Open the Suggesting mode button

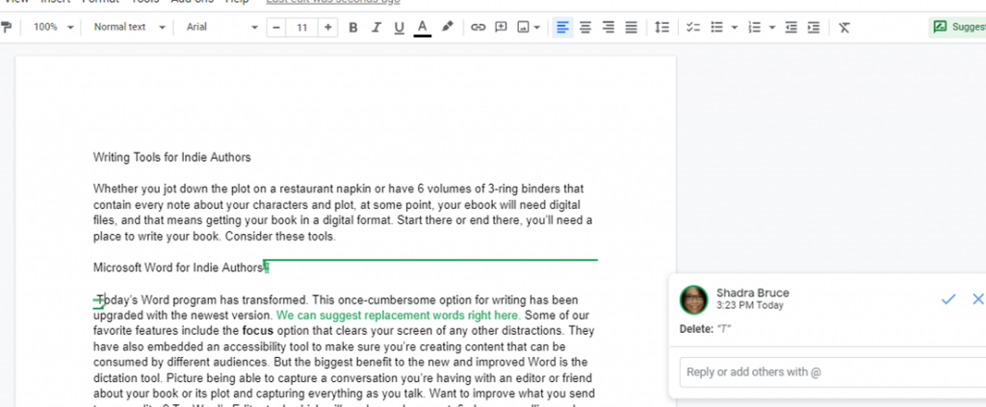point(958,27)
